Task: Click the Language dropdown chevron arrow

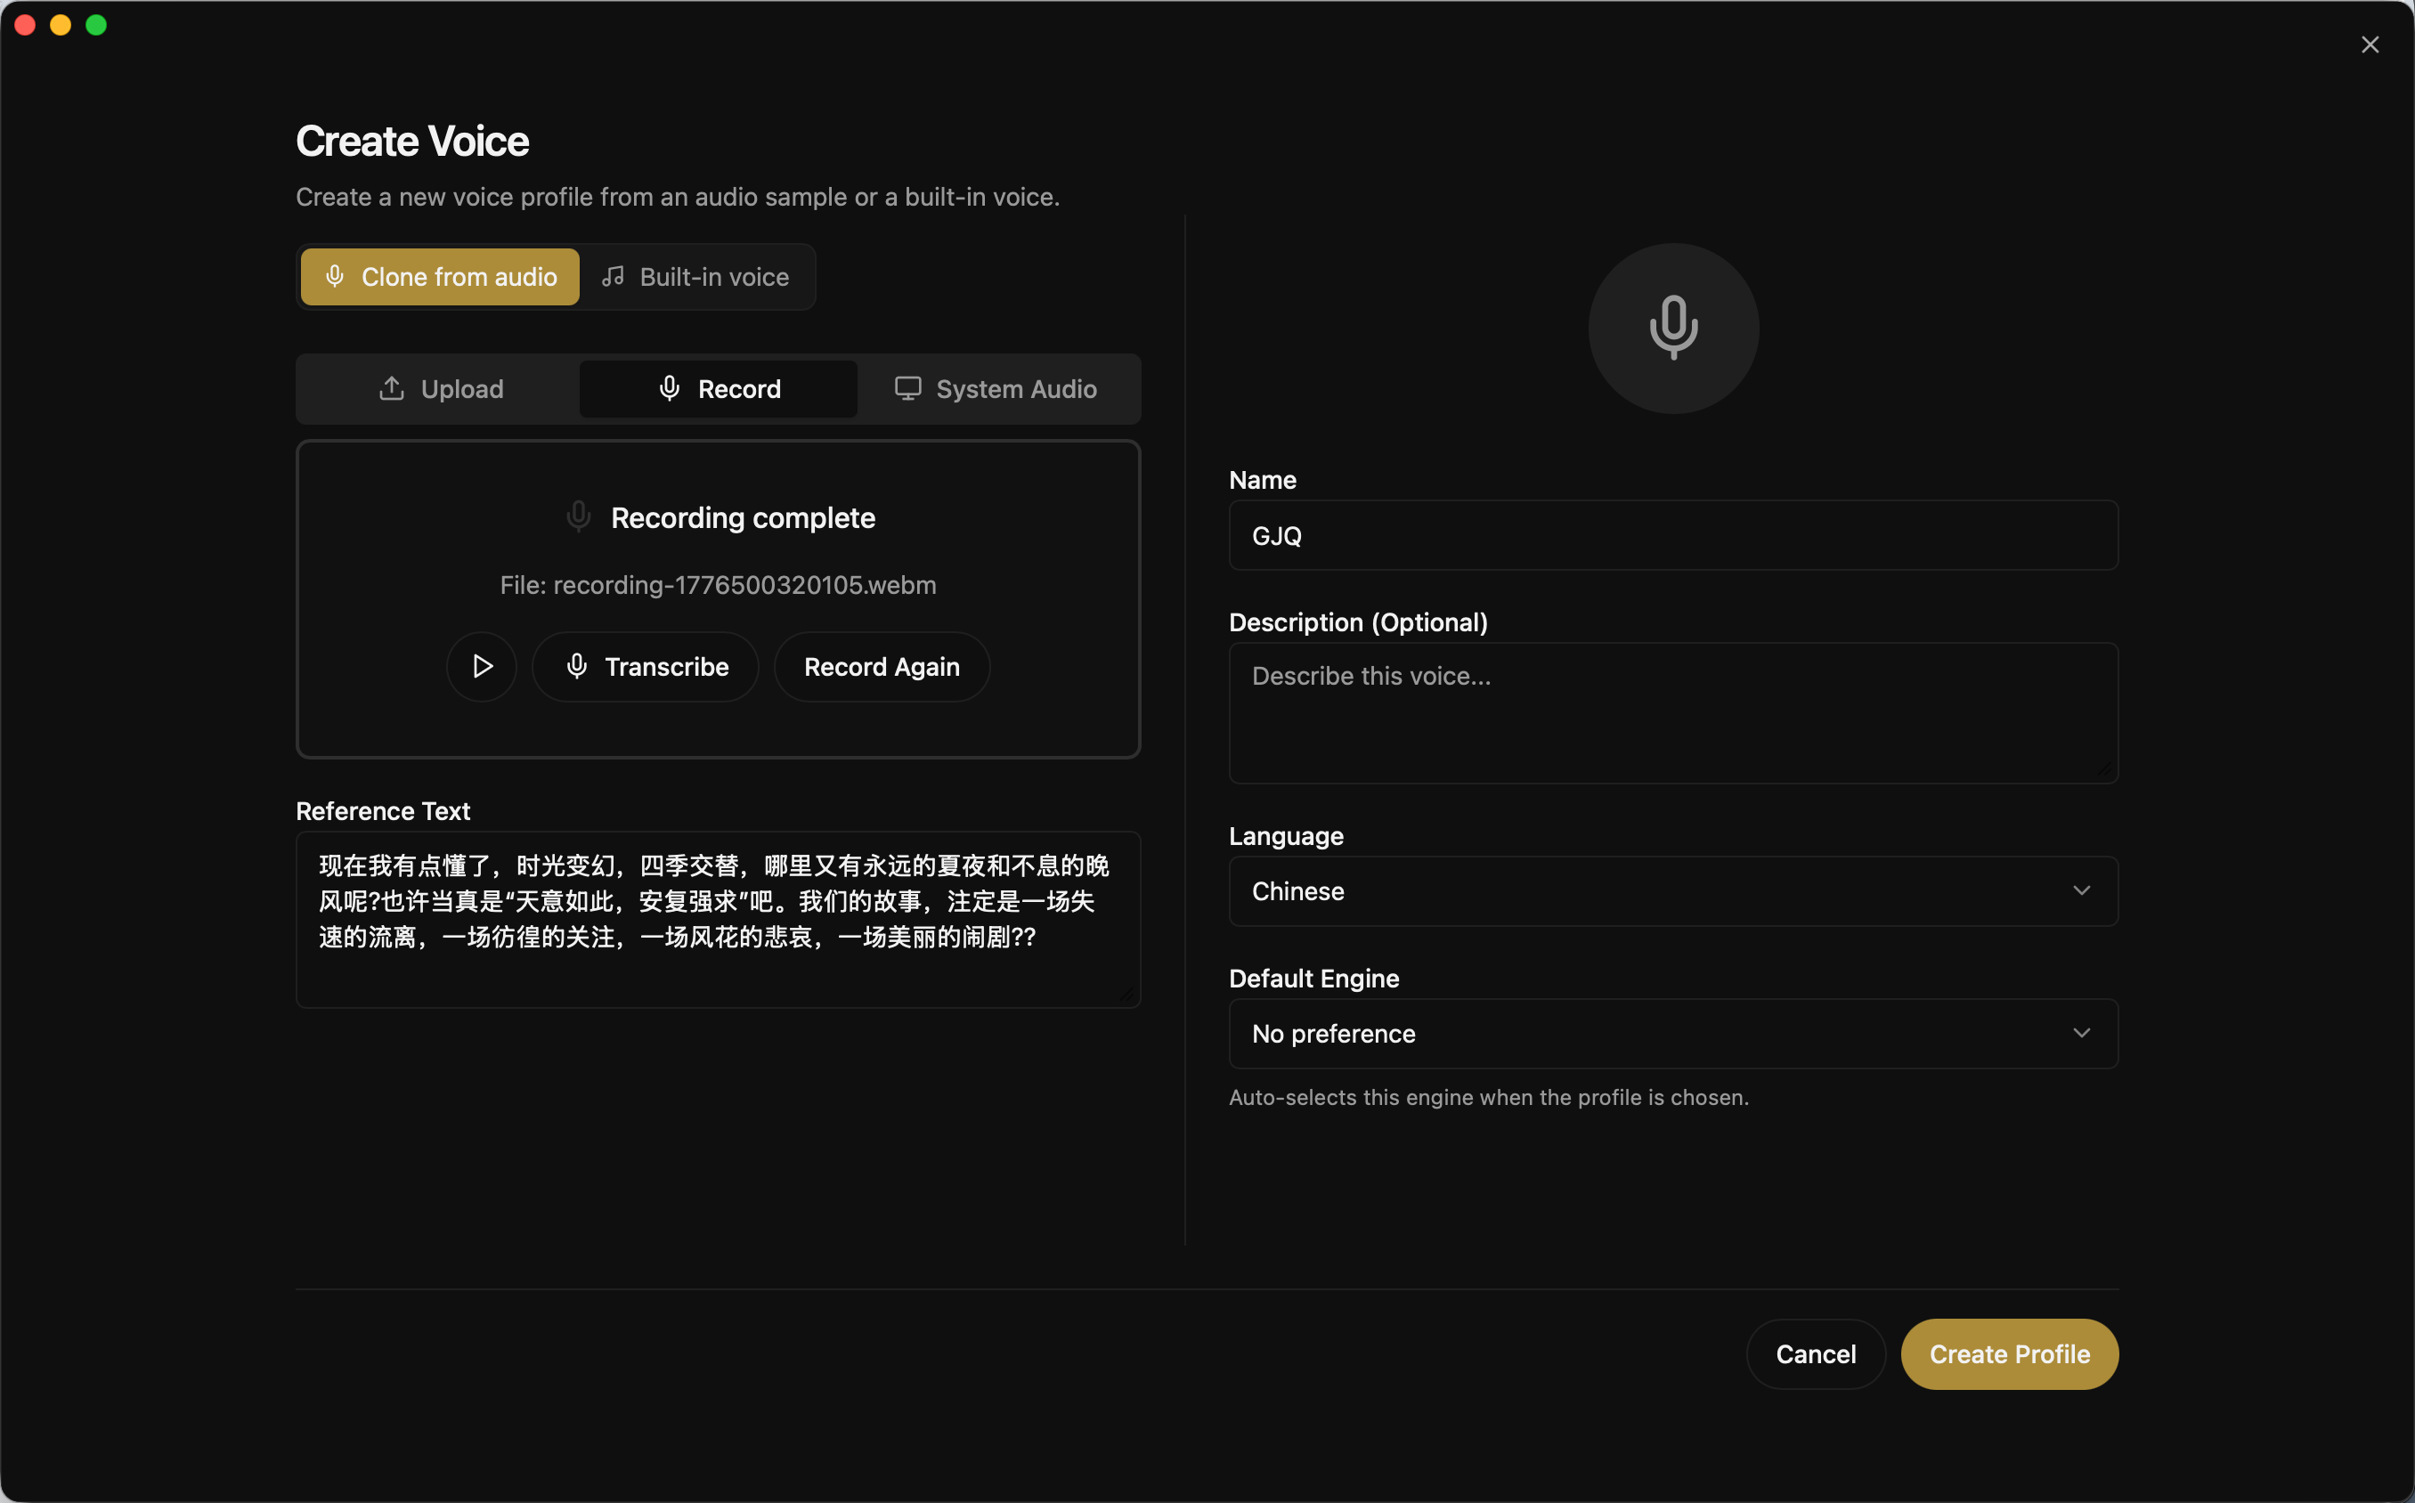Action: (x=2081, y=890)
